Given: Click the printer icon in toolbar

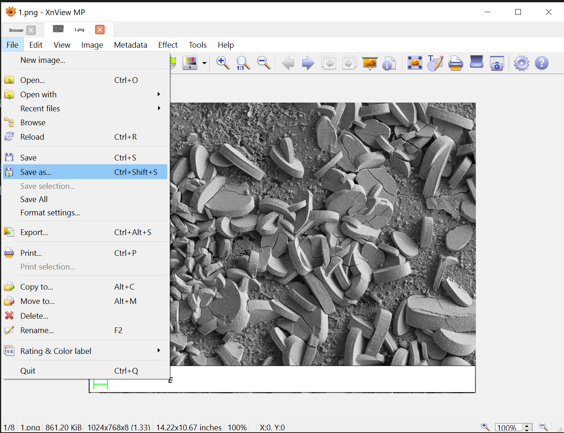Looking at the screenshot, I should pos(455,63).
